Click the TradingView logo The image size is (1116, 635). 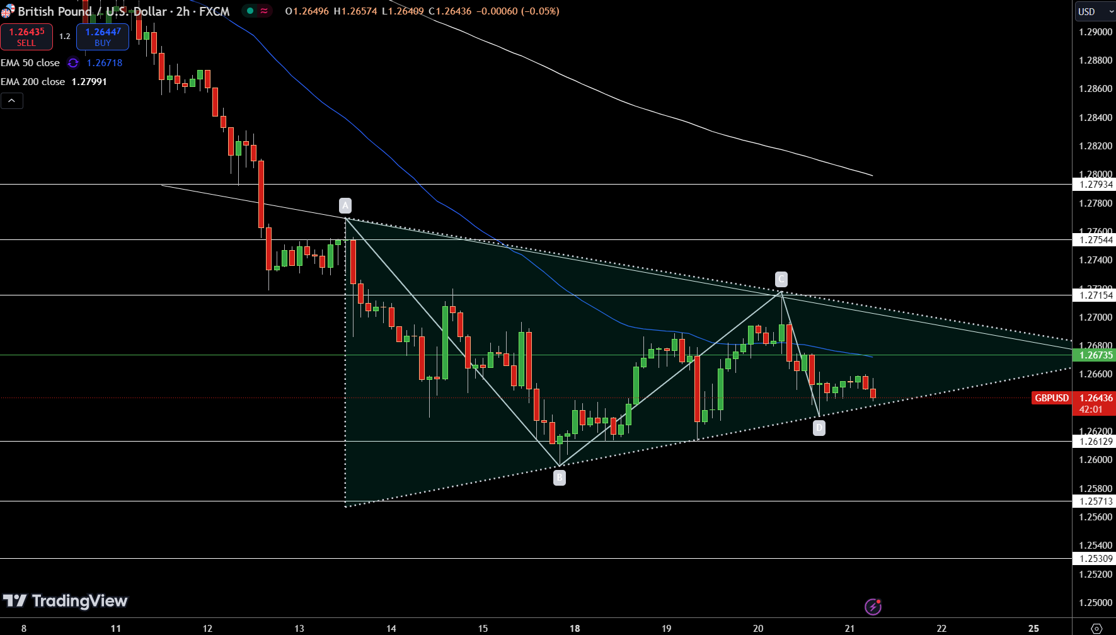point(65,601)
